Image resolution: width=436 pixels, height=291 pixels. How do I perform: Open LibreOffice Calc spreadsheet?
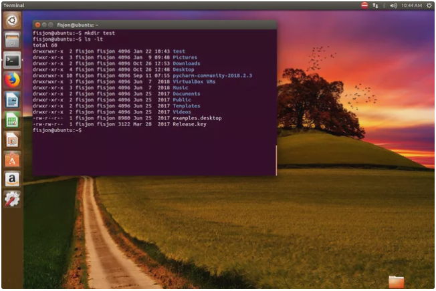click(x=12, y=120)
